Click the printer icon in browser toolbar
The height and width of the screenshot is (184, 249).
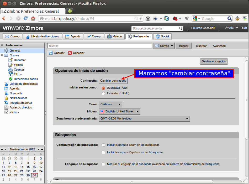(148, 18)
